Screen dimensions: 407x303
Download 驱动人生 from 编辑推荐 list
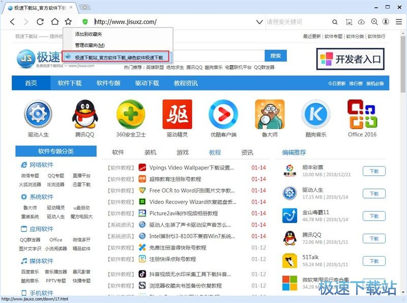[x=374, y=194]
